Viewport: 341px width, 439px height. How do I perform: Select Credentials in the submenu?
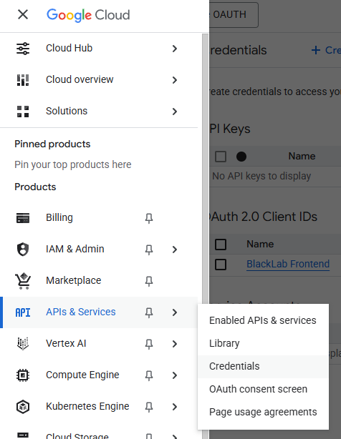tap(263, 366)
